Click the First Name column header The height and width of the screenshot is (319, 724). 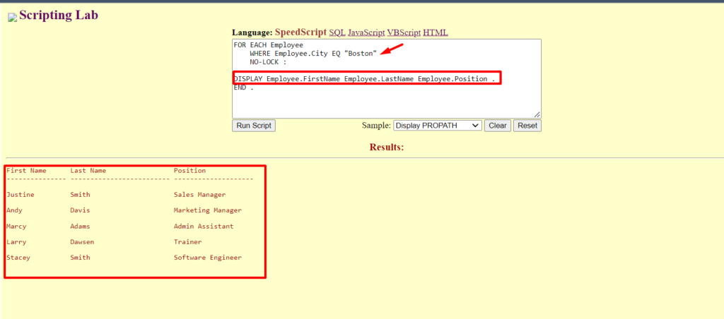(26, 171)
